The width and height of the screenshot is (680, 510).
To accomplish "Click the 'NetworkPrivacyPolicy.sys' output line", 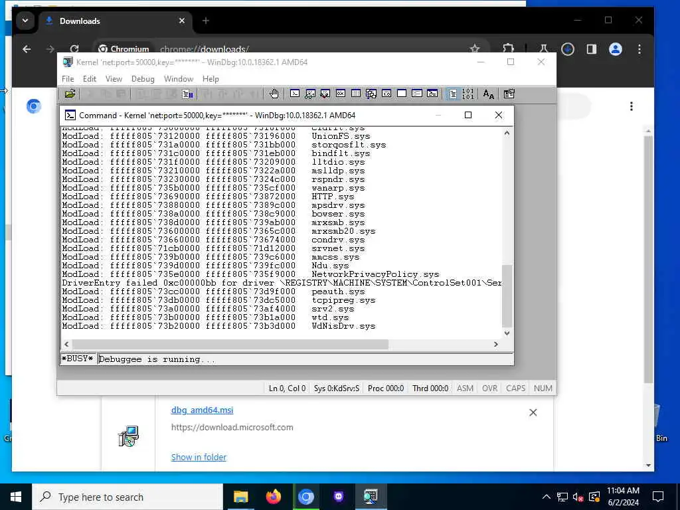I will [250, 274].
